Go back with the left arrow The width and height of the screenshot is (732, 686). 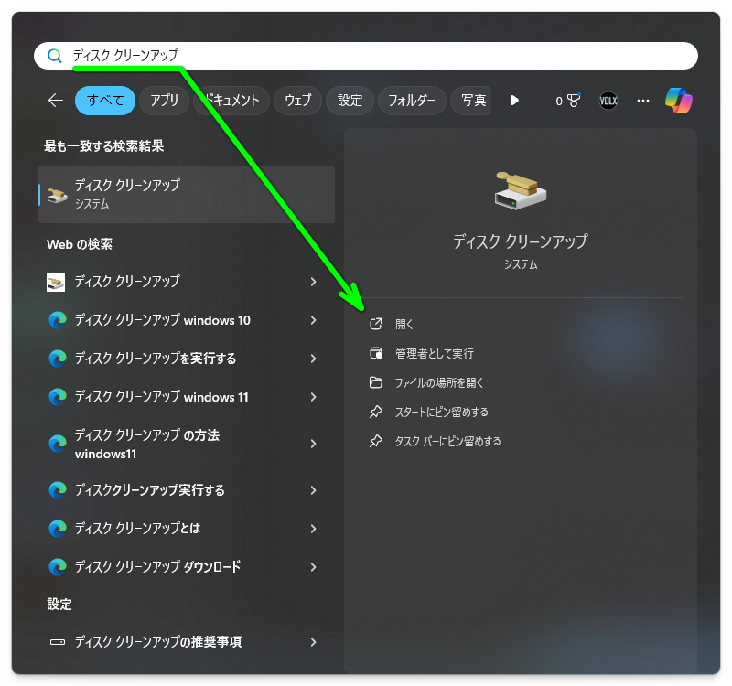[56, 101]
